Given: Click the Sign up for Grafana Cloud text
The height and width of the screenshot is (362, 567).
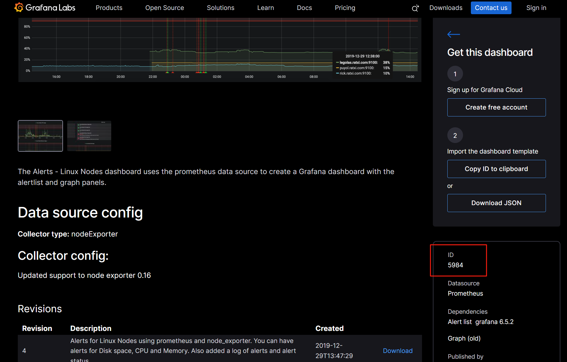Looking at the screenshot, I should (485, 90).
